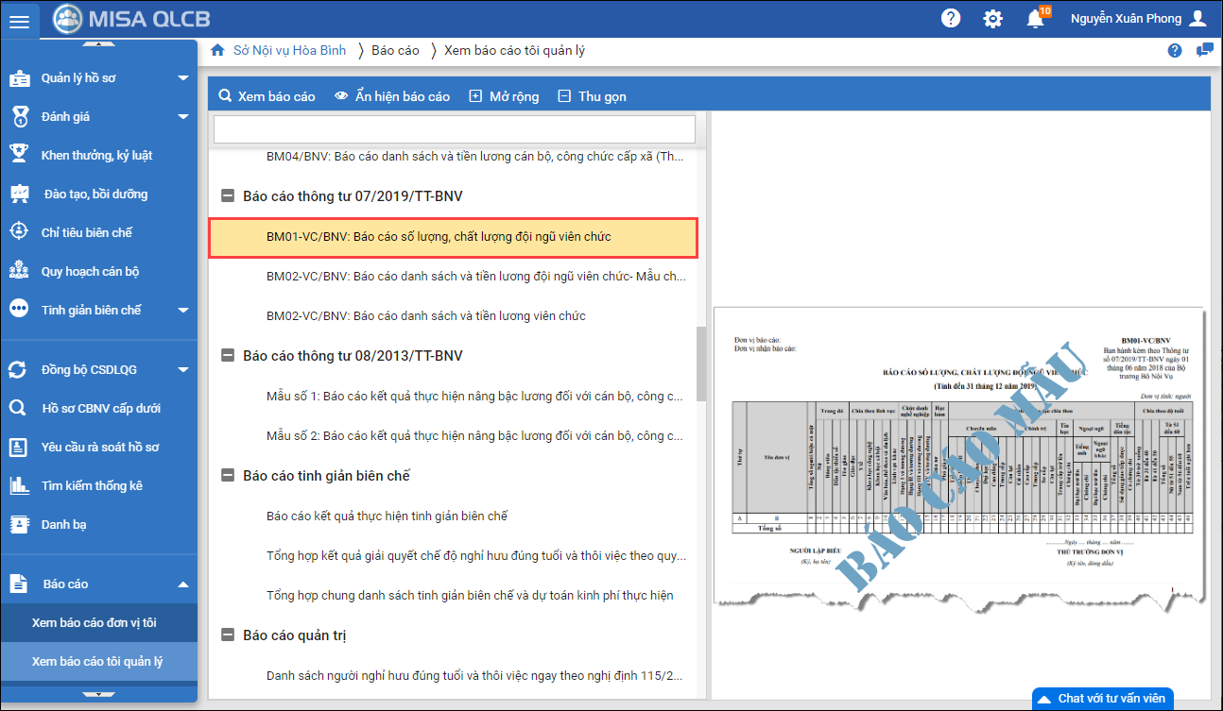The image size is (1223, 711).
Task: Open Tìm kiếm thống kê menu item
Action: tap(91, 485)
